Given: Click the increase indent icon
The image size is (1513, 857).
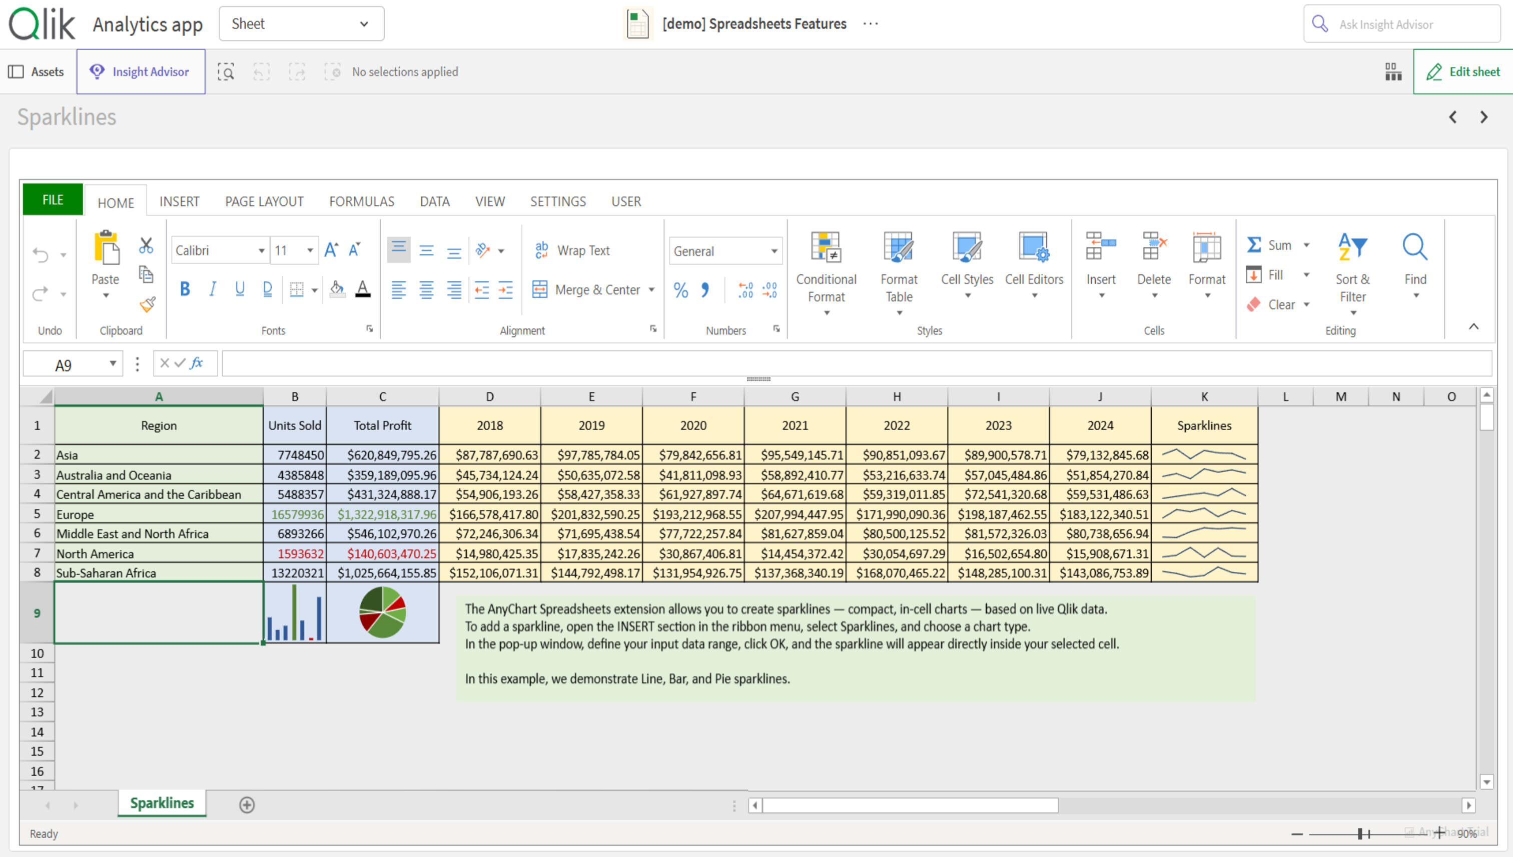Looking at the screenshot, I should (505, 289).
